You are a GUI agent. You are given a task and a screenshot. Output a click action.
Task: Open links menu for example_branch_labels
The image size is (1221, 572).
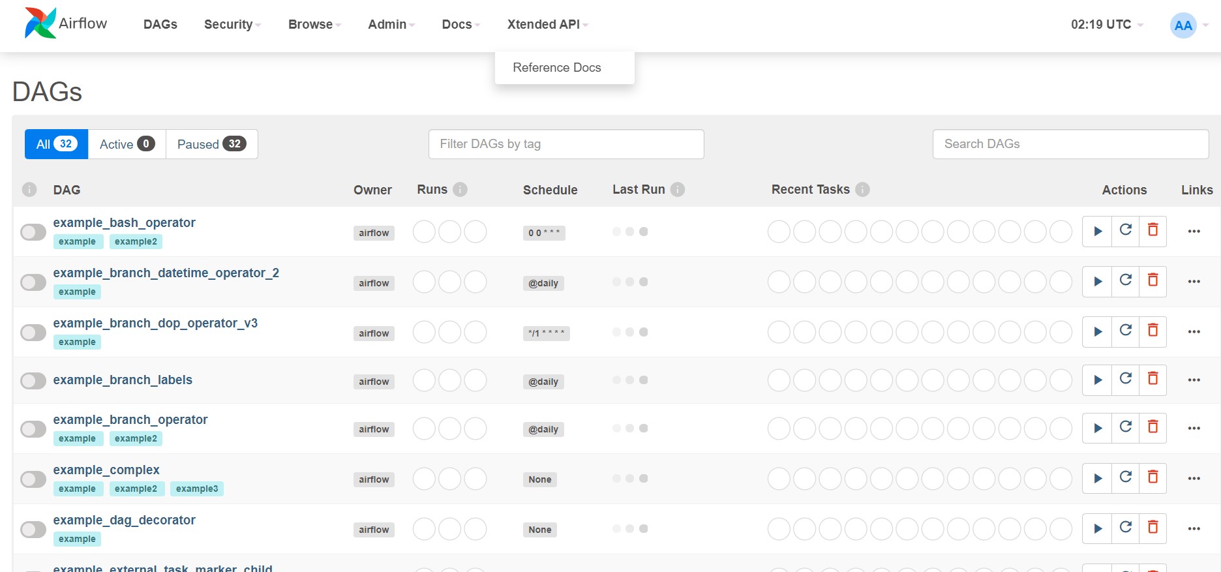[1194, 380]
